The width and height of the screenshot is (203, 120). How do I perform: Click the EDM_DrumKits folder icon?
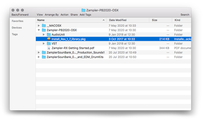(44, 57)
